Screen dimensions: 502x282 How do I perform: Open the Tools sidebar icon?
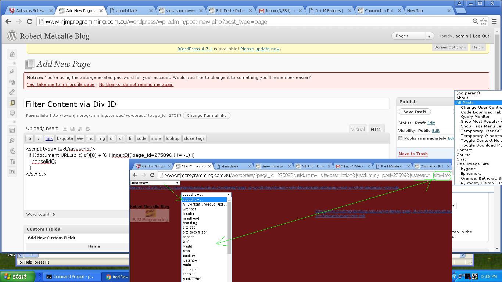click(x=12, y=161)
